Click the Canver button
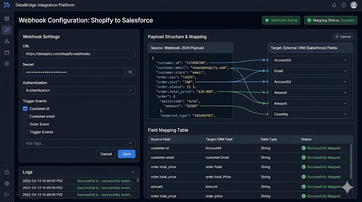 click(343, 37)
